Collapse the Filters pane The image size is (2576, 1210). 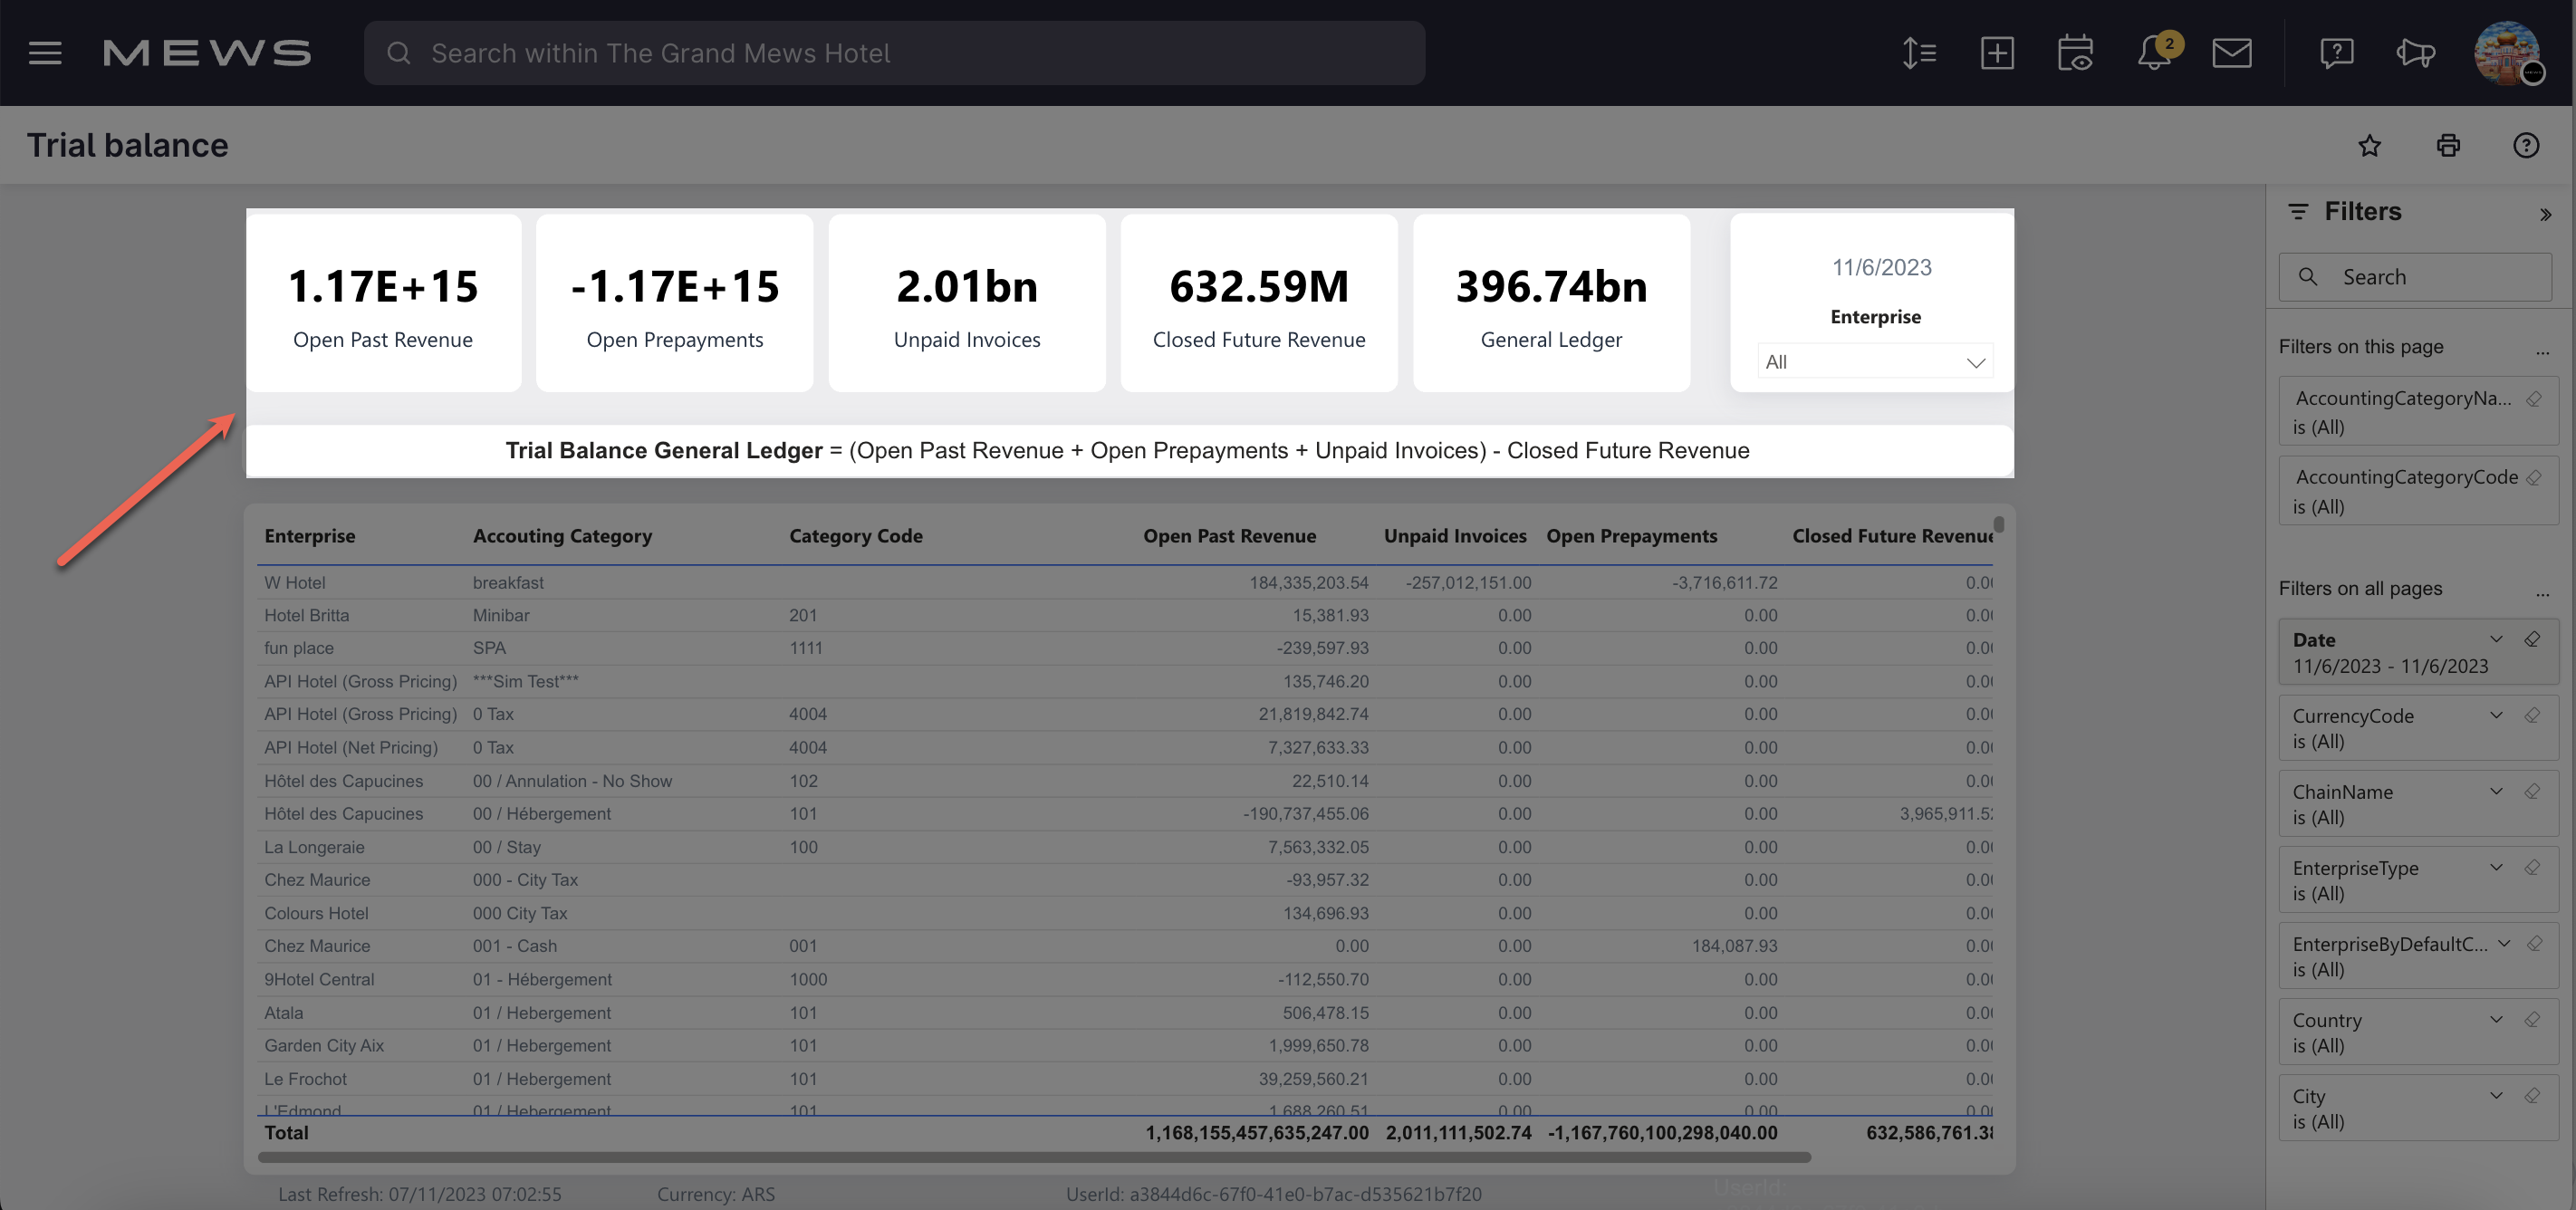[x=2545, y=215]
